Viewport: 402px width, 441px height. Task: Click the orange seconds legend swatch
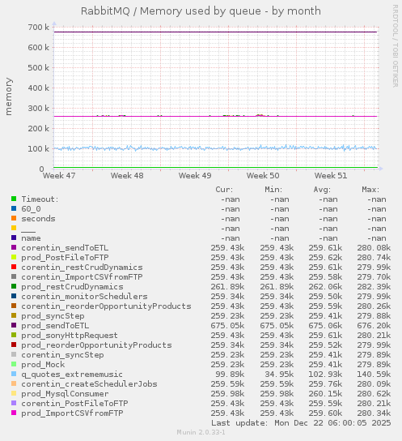[14, 218]
